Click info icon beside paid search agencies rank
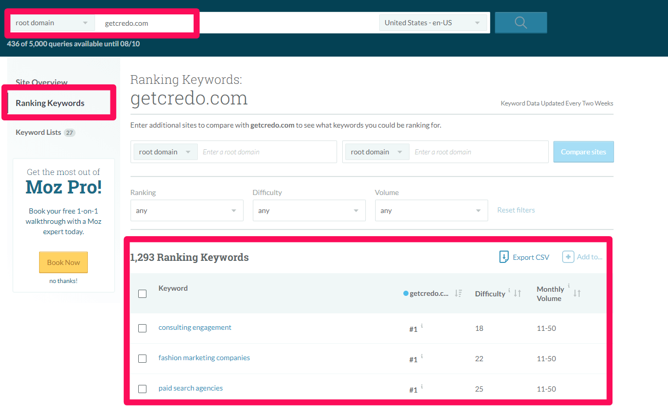The image size is (668, 407). click(x=422, y=386)
